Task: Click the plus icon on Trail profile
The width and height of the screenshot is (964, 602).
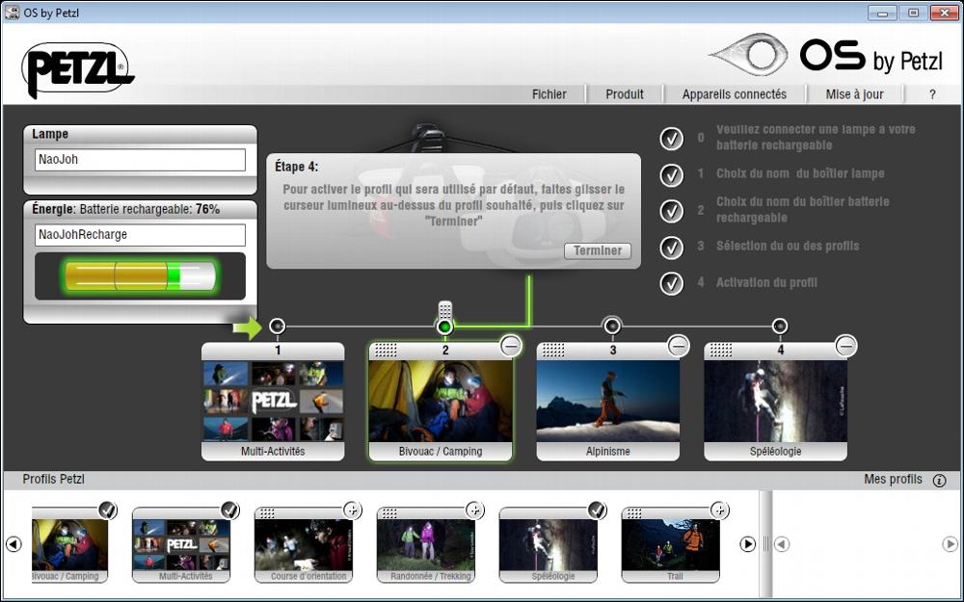Action: pos(719,510)
